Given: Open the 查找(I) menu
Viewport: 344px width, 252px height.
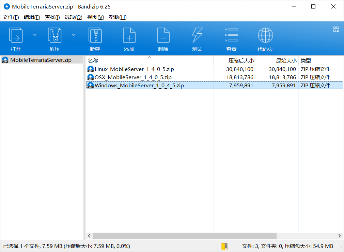Looking at the screenshot, I should pyautogui.click(x=52, y=17).
